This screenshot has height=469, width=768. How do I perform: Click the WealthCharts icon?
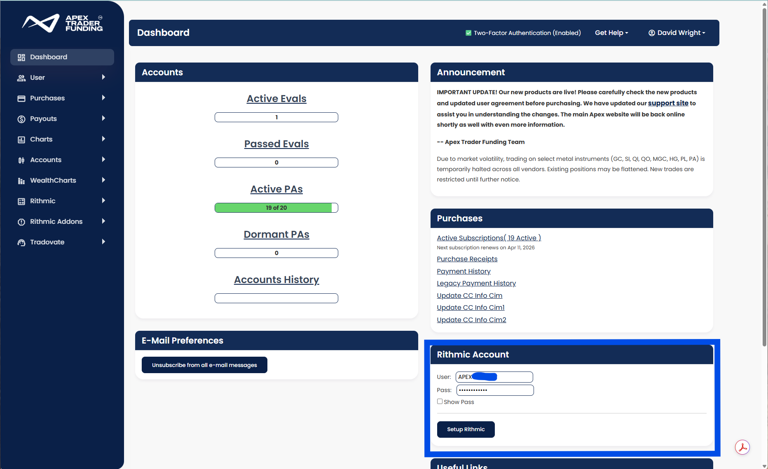coord(21,180)
